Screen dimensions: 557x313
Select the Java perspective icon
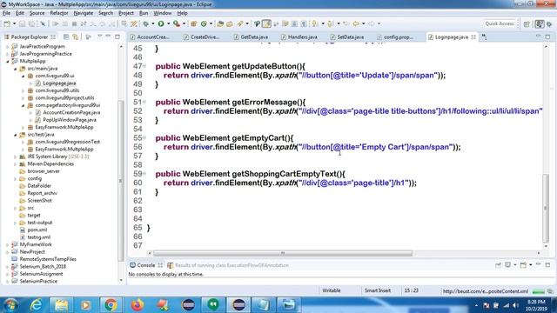pyautogui.click(x=540, y=23)
